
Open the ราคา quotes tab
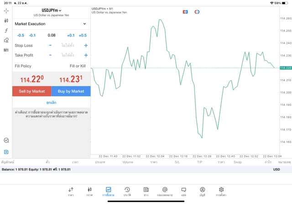(x=71, y=192)
